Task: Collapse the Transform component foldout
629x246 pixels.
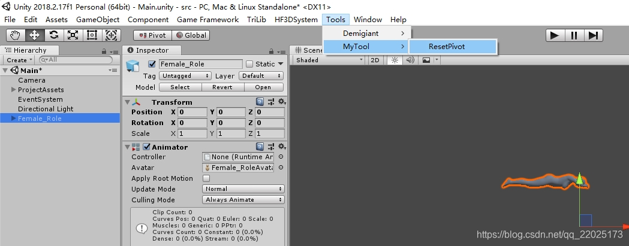Action: click(127, 102)
